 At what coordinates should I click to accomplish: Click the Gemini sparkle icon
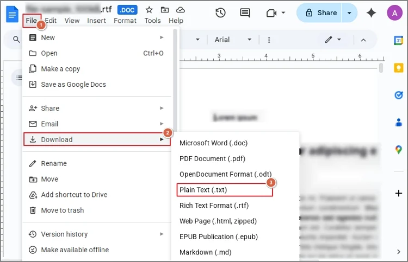(372, 12)
